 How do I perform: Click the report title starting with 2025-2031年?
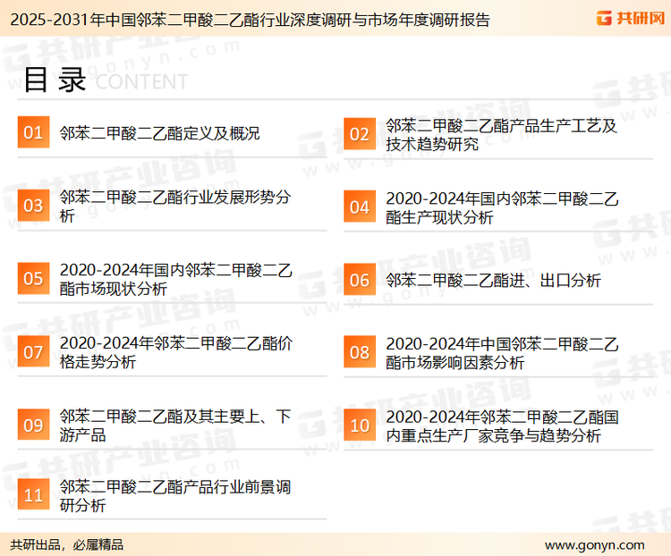[x=250, y=20]
